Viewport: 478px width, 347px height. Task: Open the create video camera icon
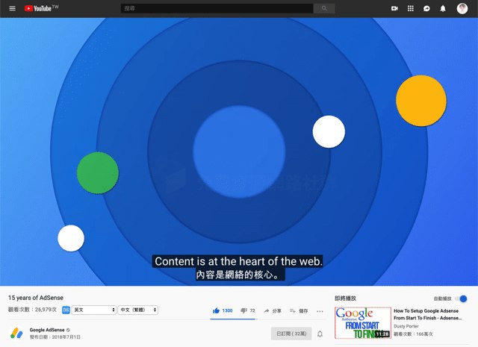click(x=394, y=8)
